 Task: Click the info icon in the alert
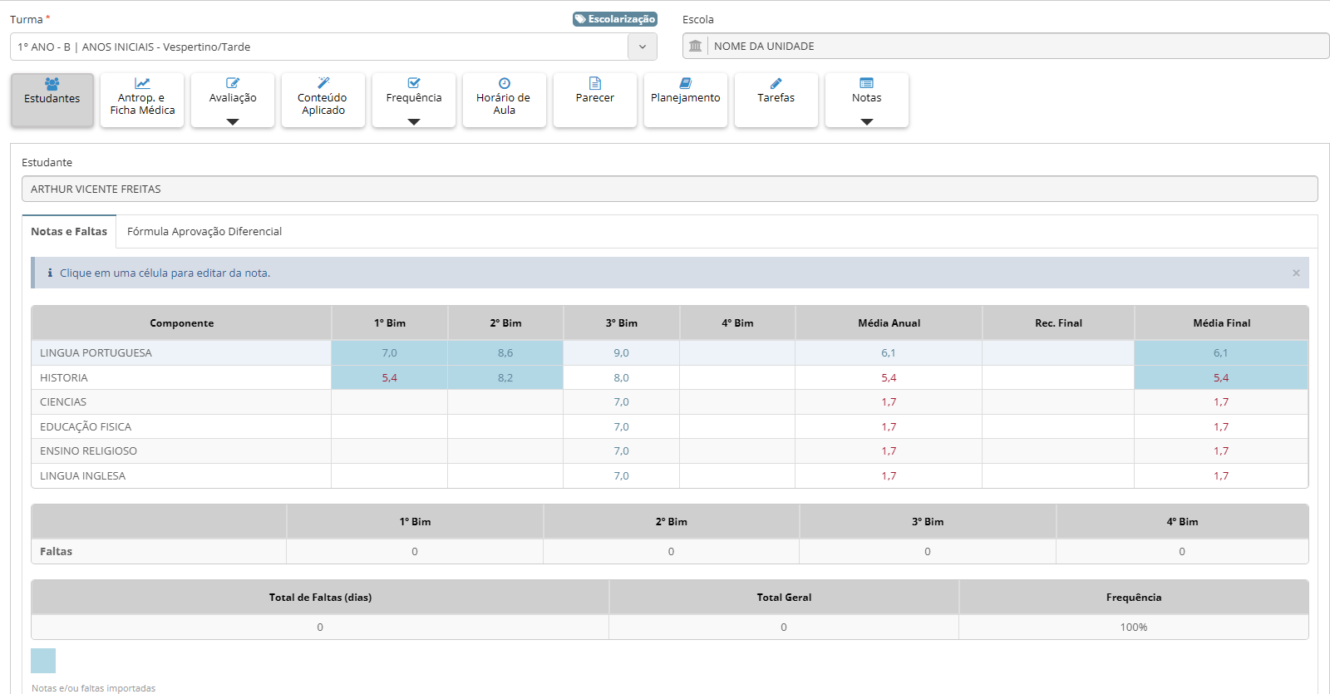pos(50,273)
